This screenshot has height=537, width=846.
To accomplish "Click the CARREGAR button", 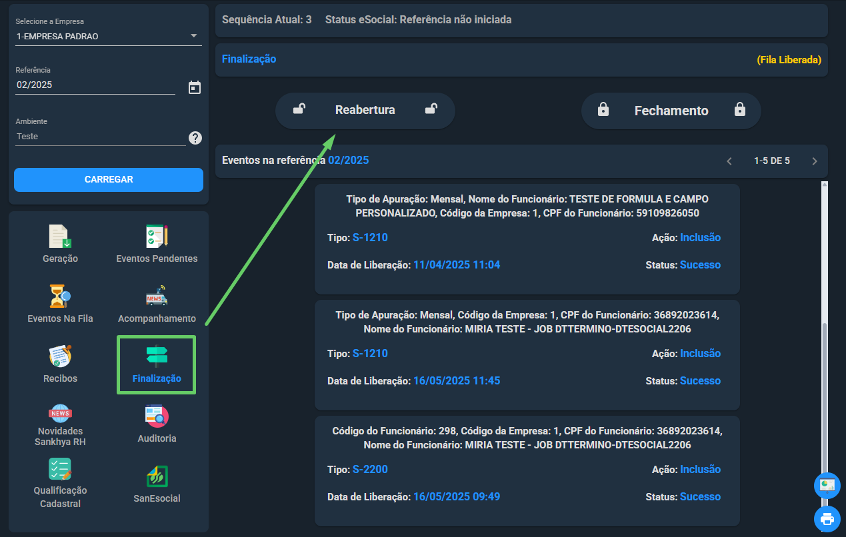I will point(109,179).
